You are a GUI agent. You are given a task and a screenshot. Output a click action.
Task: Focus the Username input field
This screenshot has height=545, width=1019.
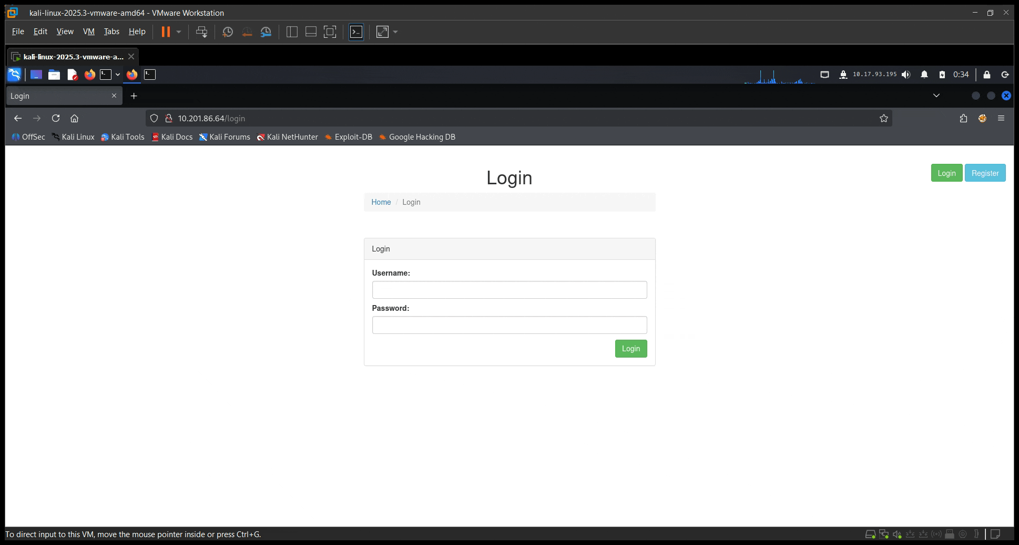pos(509,290)
